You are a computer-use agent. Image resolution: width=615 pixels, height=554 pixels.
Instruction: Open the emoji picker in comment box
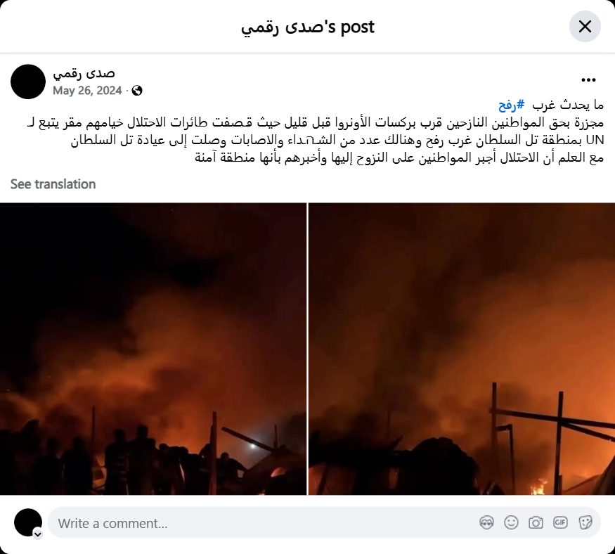point(511,522)
